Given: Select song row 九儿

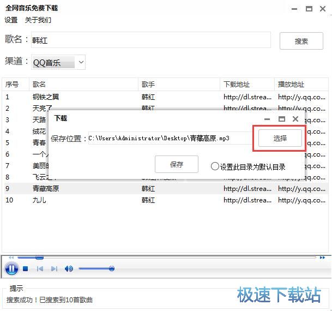Looking at the screenshot, I should 165,200.
